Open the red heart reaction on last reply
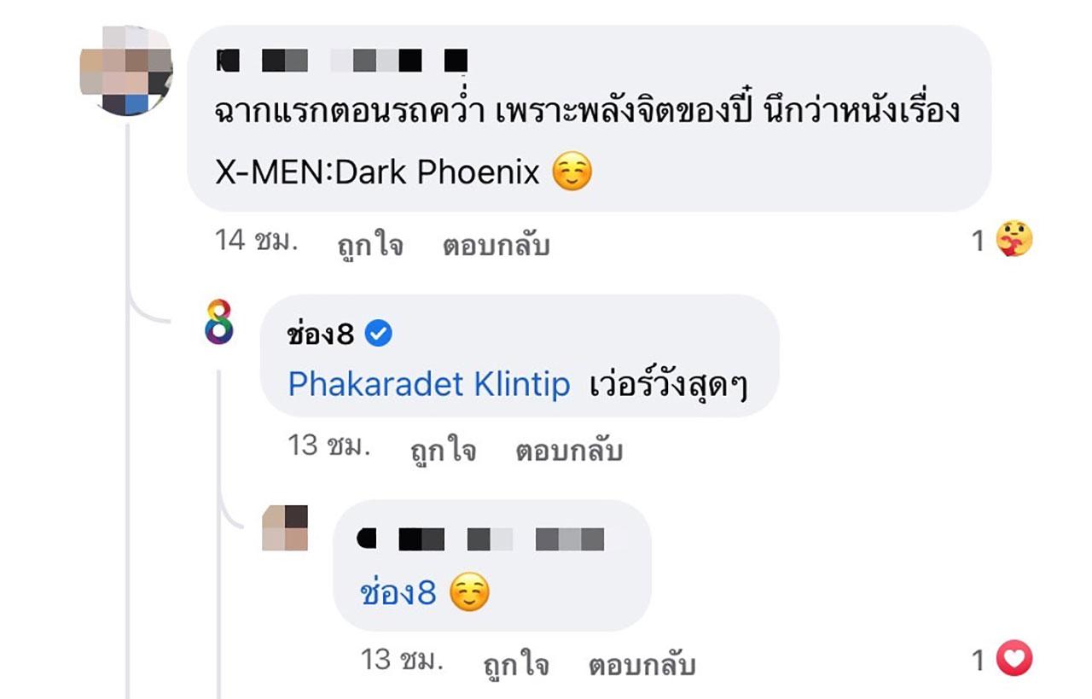The width and height of the screenshot is (1092, 699). 1014,659
